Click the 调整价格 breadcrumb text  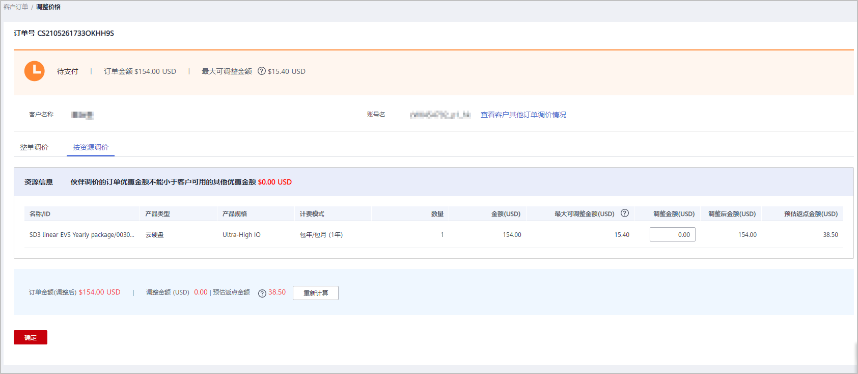[x=48, y=7]
